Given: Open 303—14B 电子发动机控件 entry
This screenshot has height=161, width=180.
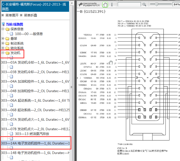Looking at the screenshot, I should [35, 153].
